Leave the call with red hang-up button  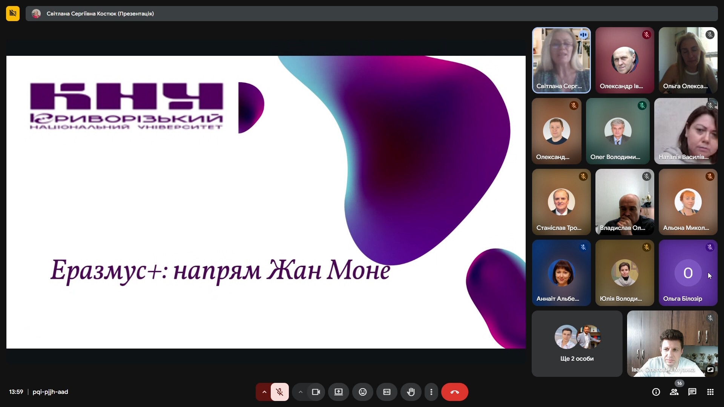point(455,392)
